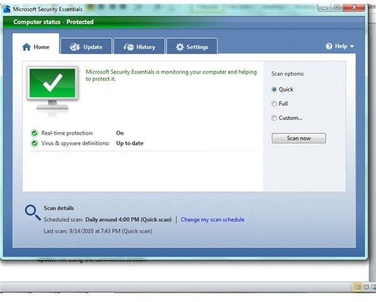The image size is (376, 302).
Task: Go to the Settings tab
Action: point(192,46)
